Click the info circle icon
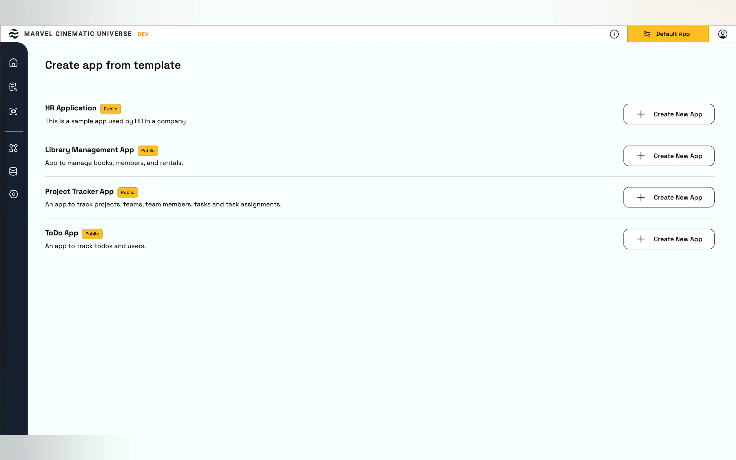736x460 pixels. (x=614, y=34)
